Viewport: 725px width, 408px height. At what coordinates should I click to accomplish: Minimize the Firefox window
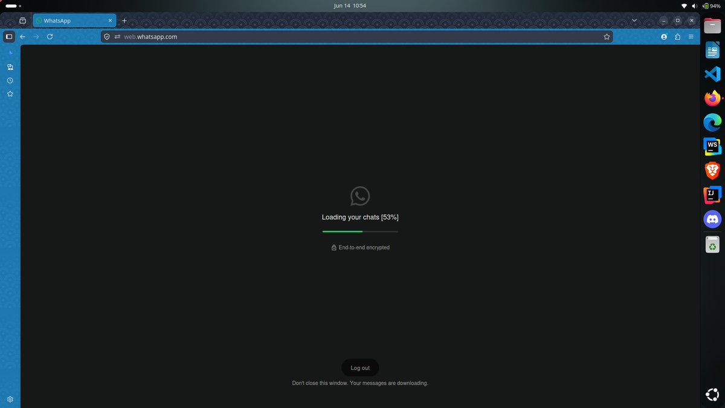point(664,21)
